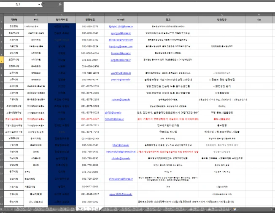This screenshot has width=275, height=213.
Task: Open email link yeon70@korea.kr
Action: [121, 80]
